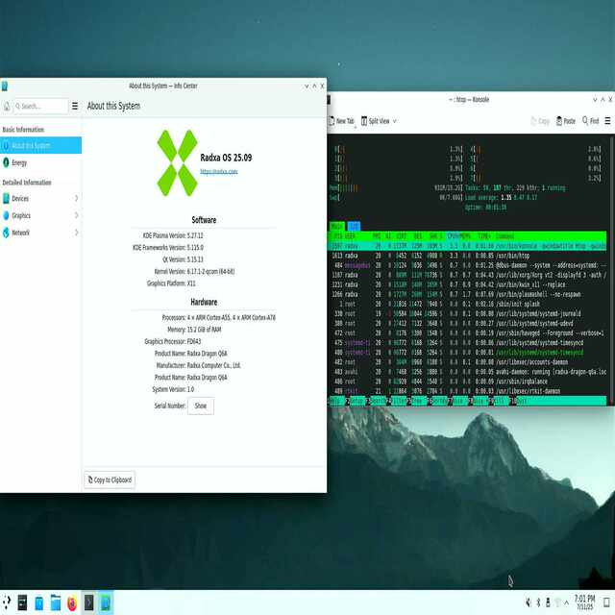Click Paste in the Konsole toolbar
Image resolution: width=615 pixels, height=615 pixels.
tap(566, 121)
